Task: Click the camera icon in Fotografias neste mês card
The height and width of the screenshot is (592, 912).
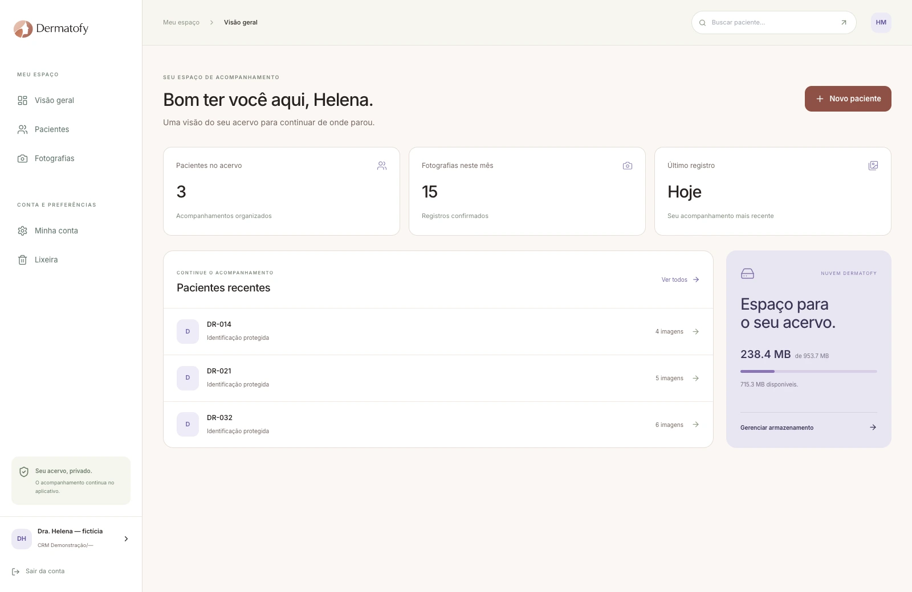Action: pyautogui.click(x=628, y=166)
